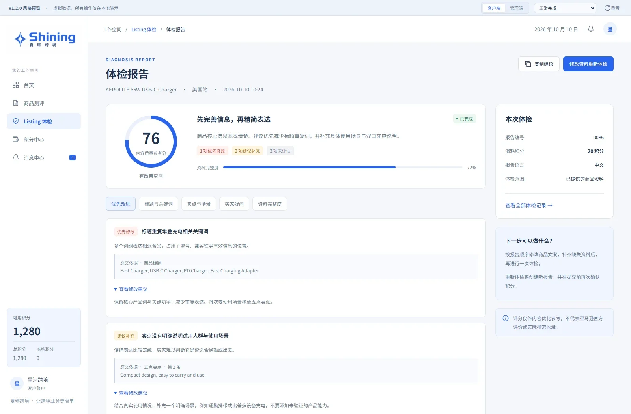The height and width of the screenshot is (414, 631).
Task: Select the 标题与关键词 tab
Action: tap(159, 204)
